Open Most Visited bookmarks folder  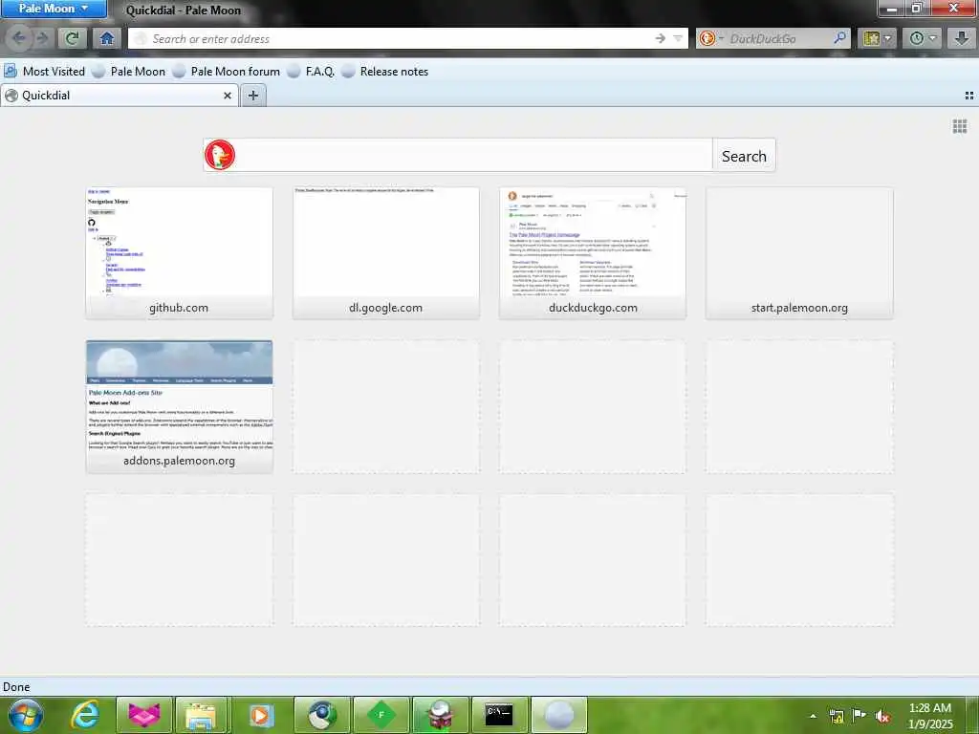point(44,71)
